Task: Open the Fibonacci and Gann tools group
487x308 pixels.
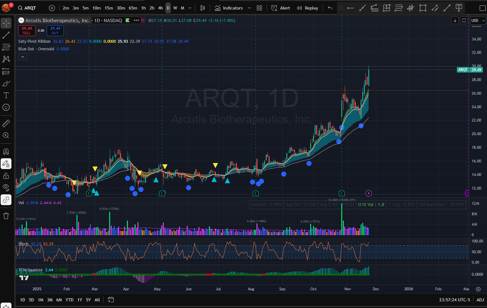Action: pyautogui.click(x=6, y=47)
